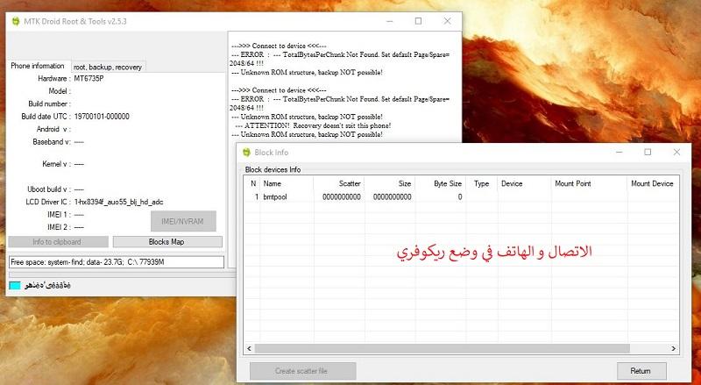This screenshot has height=385, width=701.
Task: Click the Build date value 19700101-000000
Action: [x=102, y=117]
